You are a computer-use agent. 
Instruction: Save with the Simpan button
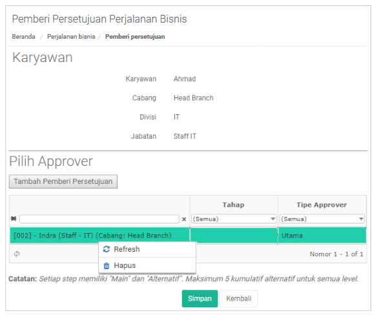coord(200,299)
